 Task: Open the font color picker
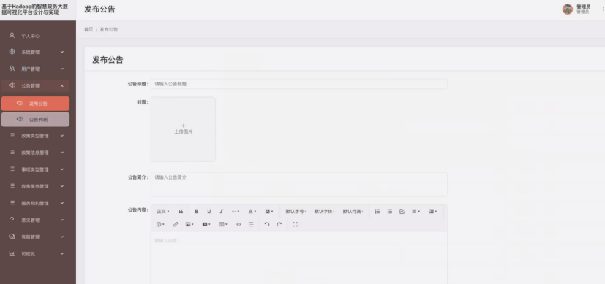click(x=252, y=211)
